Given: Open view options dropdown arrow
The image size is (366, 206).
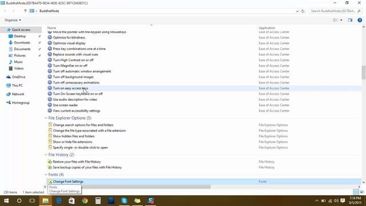Looking at the screenshot, I should click(x=341, y=20).
